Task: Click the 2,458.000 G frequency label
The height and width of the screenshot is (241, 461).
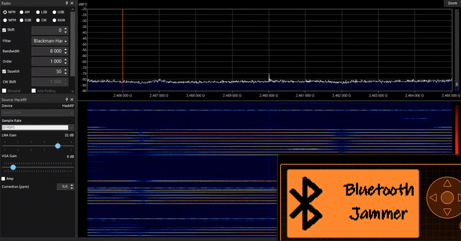Action: pos(196,95)
